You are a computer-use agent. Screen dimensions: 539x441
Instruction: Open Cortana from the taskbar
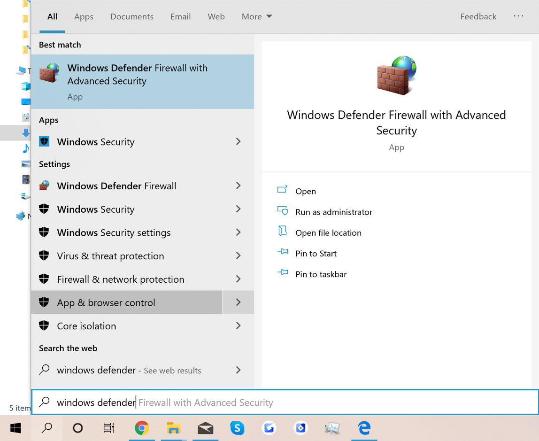77,428
